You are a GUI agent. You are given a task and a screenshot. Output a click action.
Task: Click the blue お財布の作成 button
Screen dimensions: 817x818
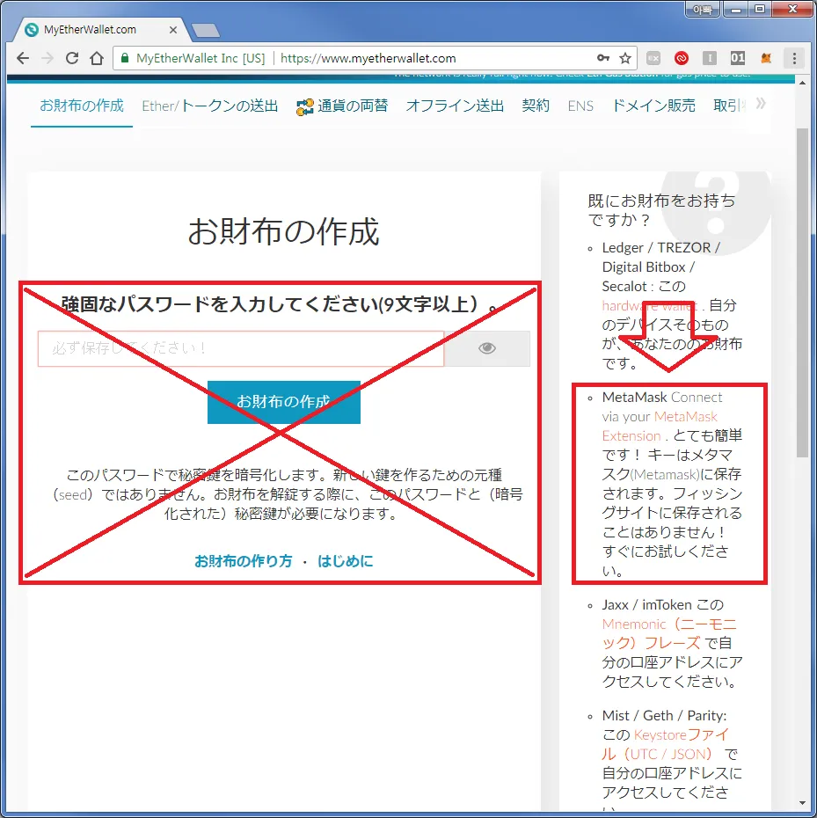tap(284, 402)
